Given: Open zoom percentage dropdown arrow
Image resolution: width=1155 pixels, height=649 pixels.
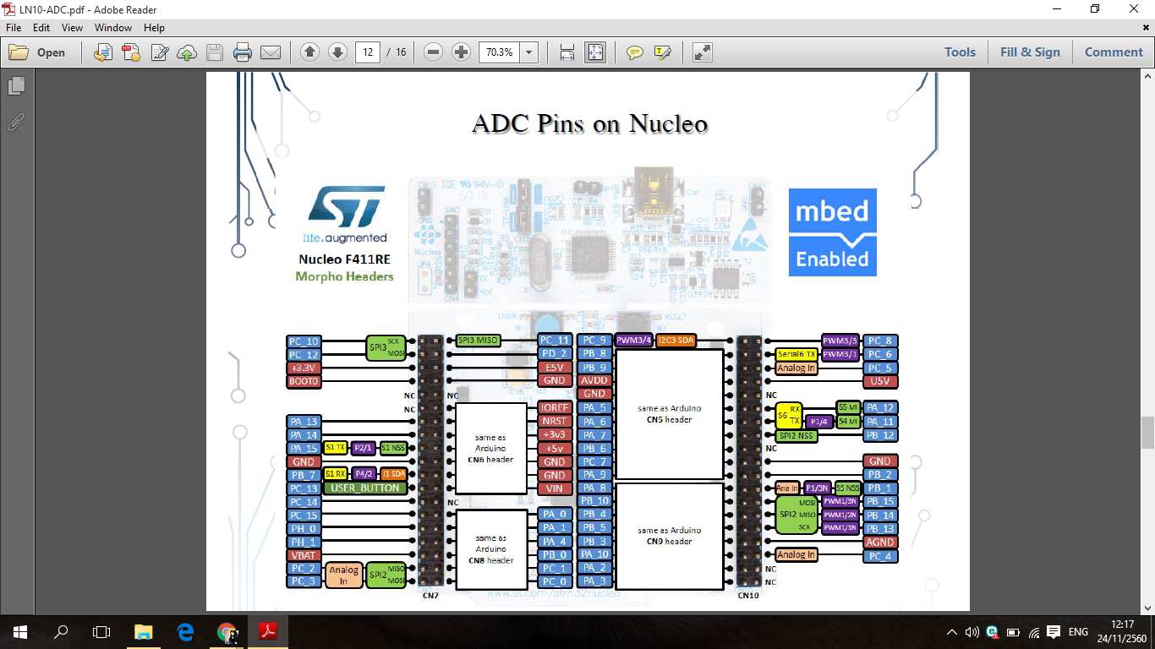Looking at the screenshot, I should [529, 52].
